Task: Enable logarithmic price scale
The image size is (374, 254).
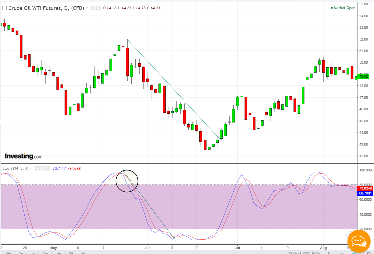Action: (x=340, y=253)
